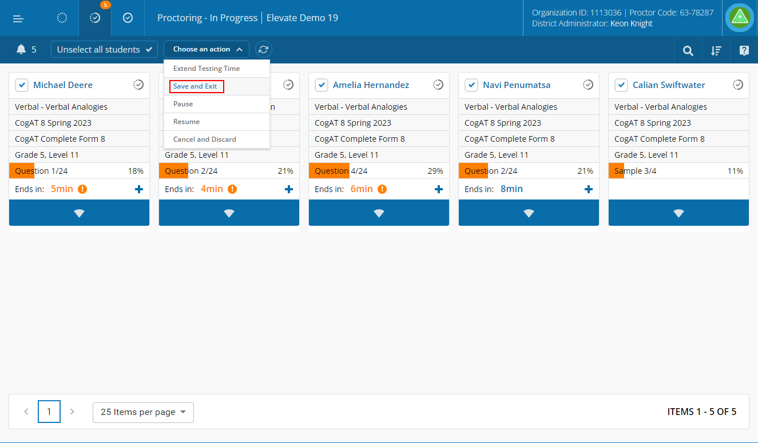Screen dimensions: 758x443
Task: Click Proctor Code 63-78287 text
Action: (x=672, y=13)
